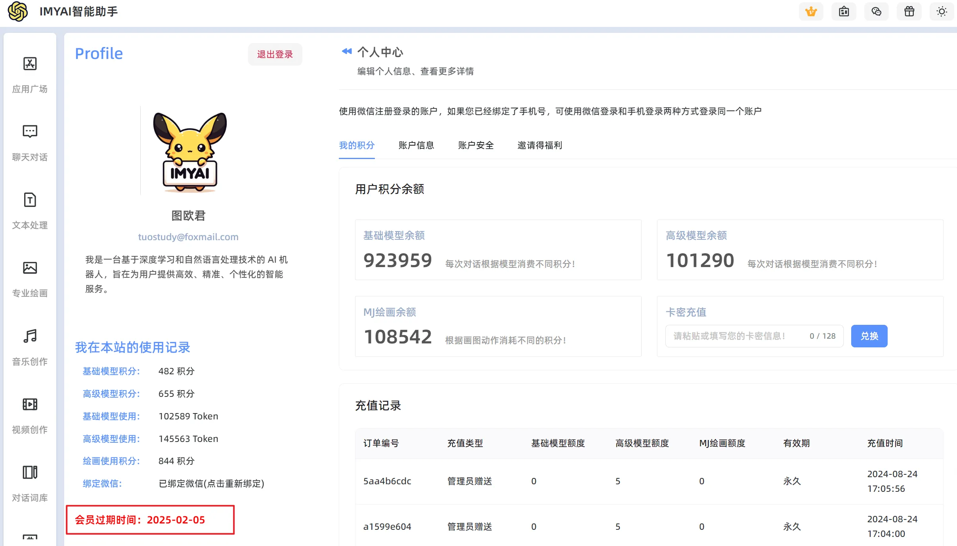
Task: Click the 145563 Token value
Action: (x=188, y=439)
